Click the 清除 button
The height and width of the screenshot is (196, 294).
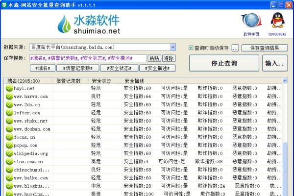click(169, 58)
